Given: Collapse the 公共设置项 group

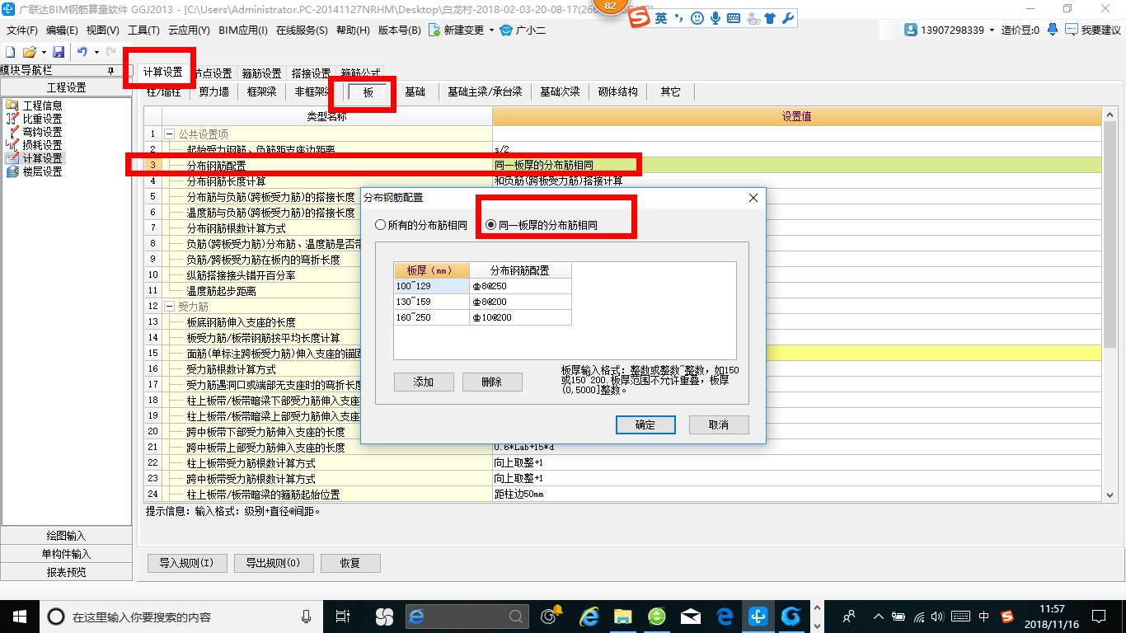Looking at the screenshot, I should [170, 134].
